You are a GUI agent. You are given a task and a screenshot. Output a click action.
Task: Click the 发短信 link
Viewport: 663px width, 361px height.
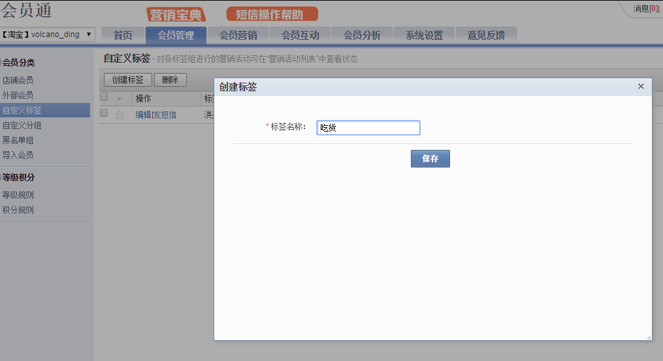(165, 115)
